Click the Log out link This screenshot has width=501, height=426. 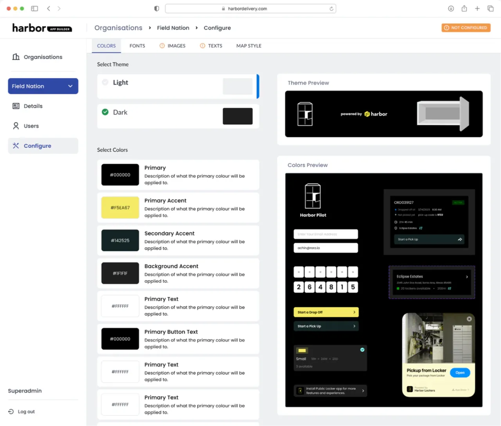click(26, 412)
